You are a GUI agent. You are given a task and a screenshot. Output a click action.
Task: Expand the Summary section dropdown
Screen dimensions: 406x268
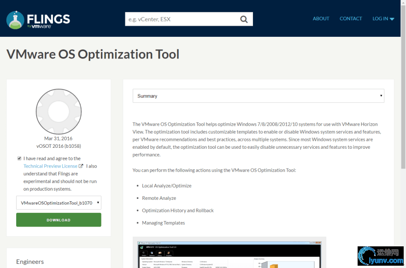click(259, 96)
